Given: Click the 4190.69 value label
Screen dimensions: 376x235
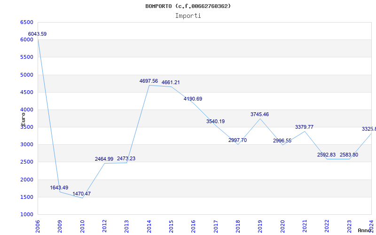Looking at the screenshot, I should 193,99.
